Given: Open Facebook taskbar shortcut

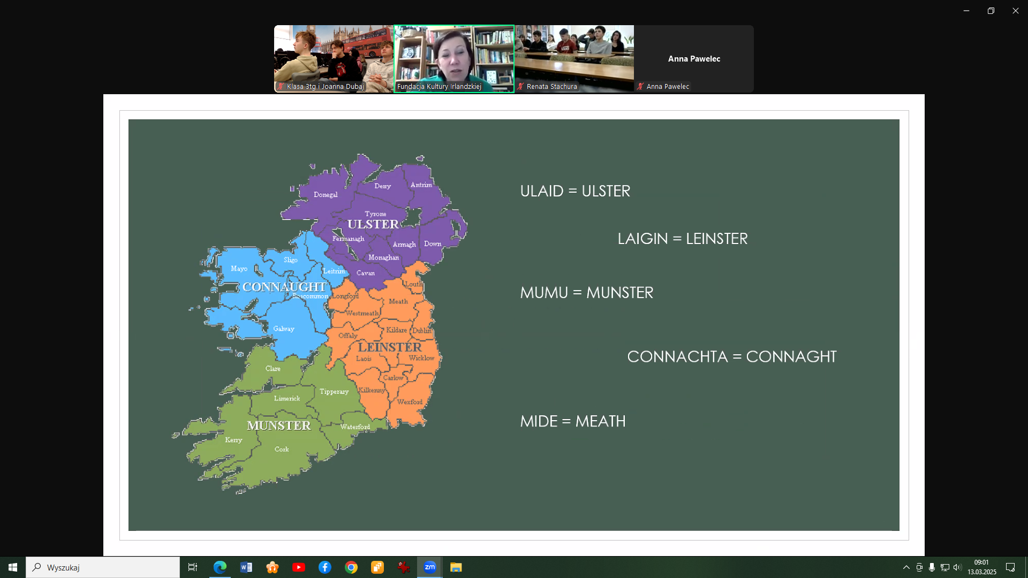Looking at the screenshot, I should coord(325,567).
